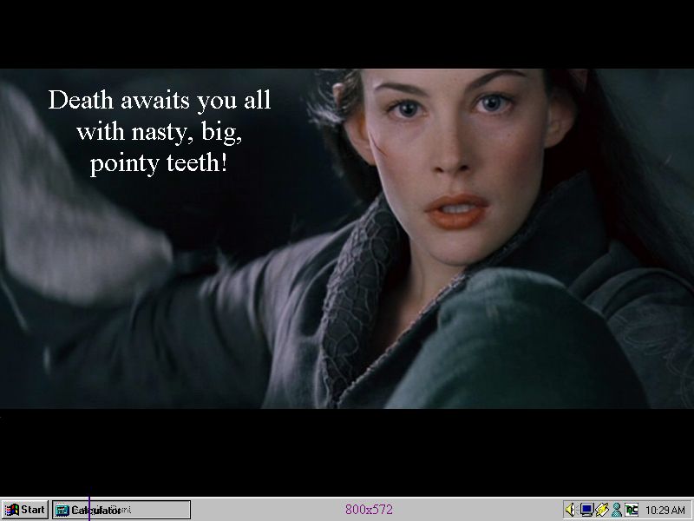Image resolution: width=694 pixels, height=521 pixels.
Task: Open the VNC tray icon
Action: tap(632, 510)
